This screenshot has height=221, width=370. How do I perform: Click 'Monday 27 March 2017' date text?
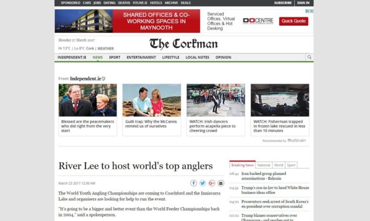click(x=76, y=40)
